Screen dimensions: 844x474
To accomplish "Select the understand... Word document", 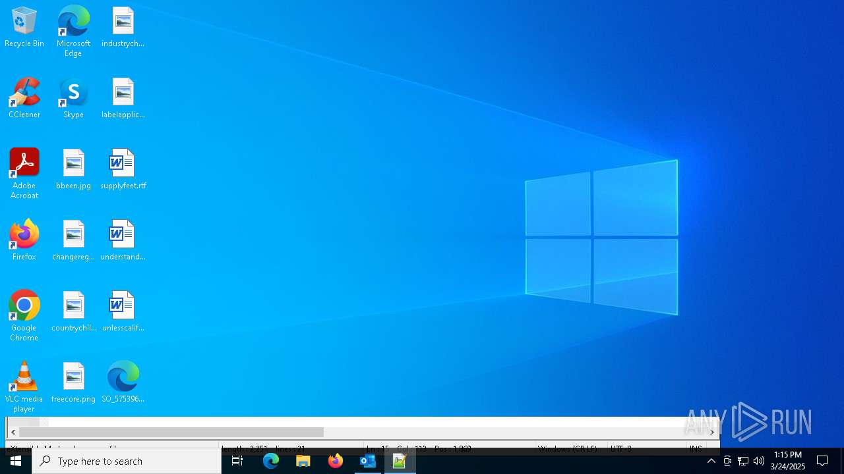I will (x=123, y=241).
